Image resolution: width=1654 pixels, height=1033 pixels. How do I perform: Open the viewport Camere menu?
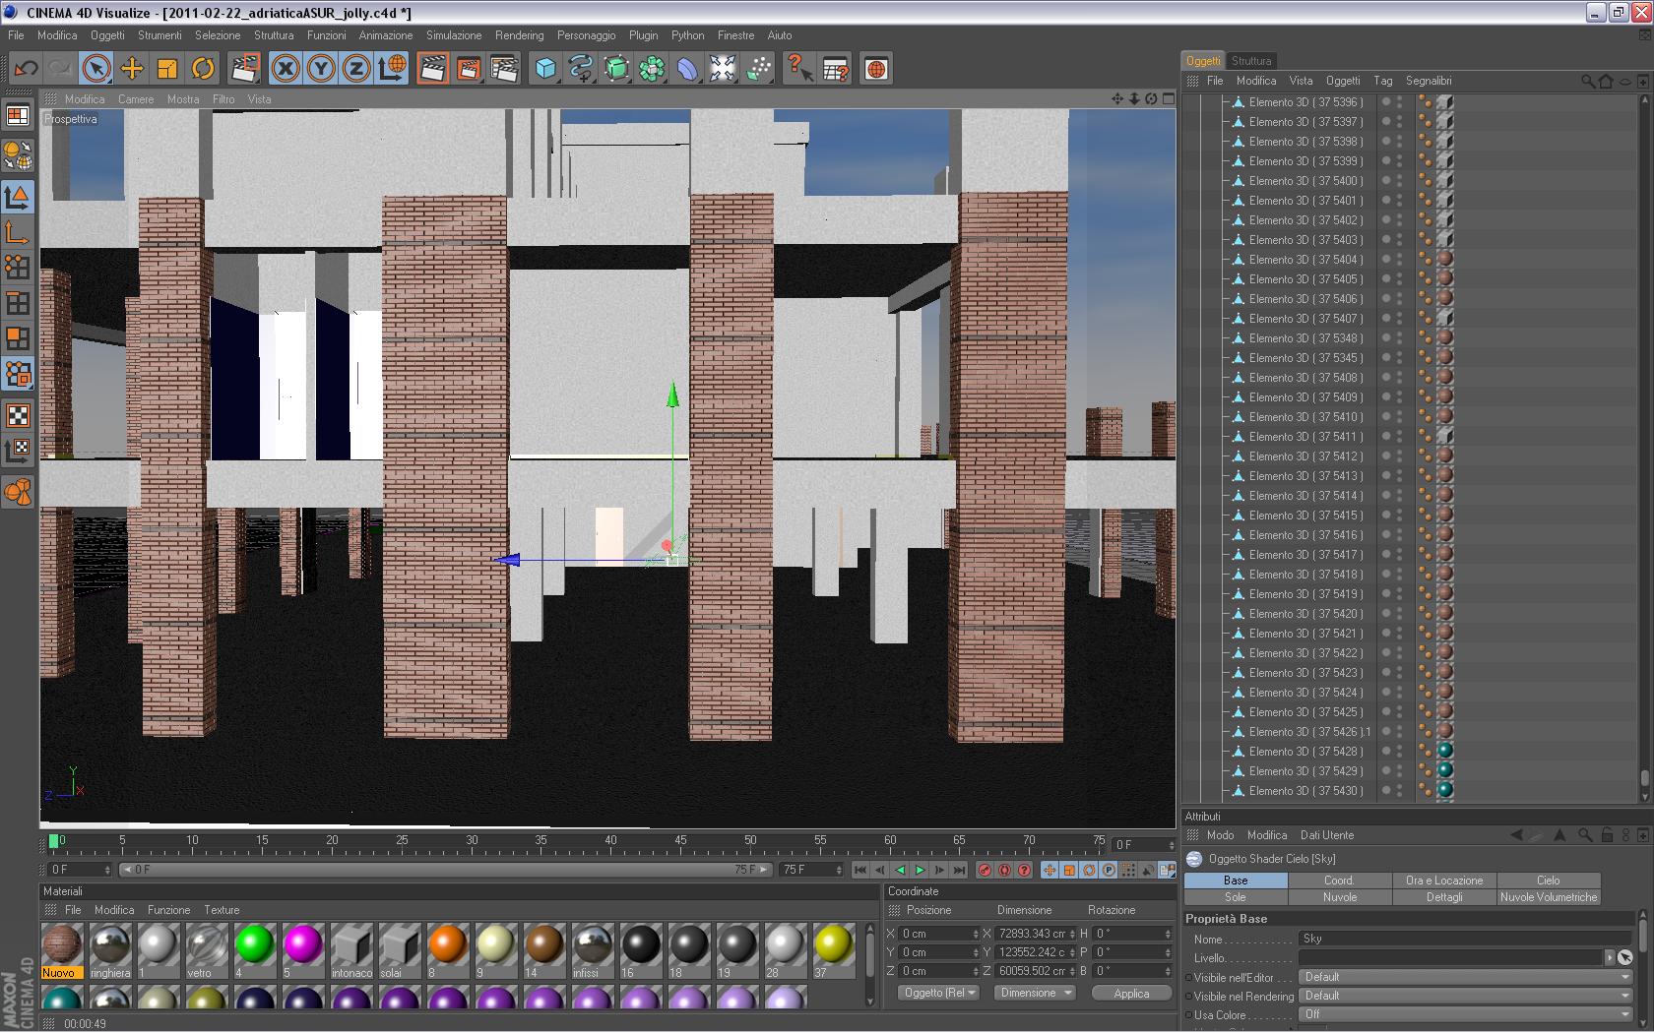tap(136, 99)
